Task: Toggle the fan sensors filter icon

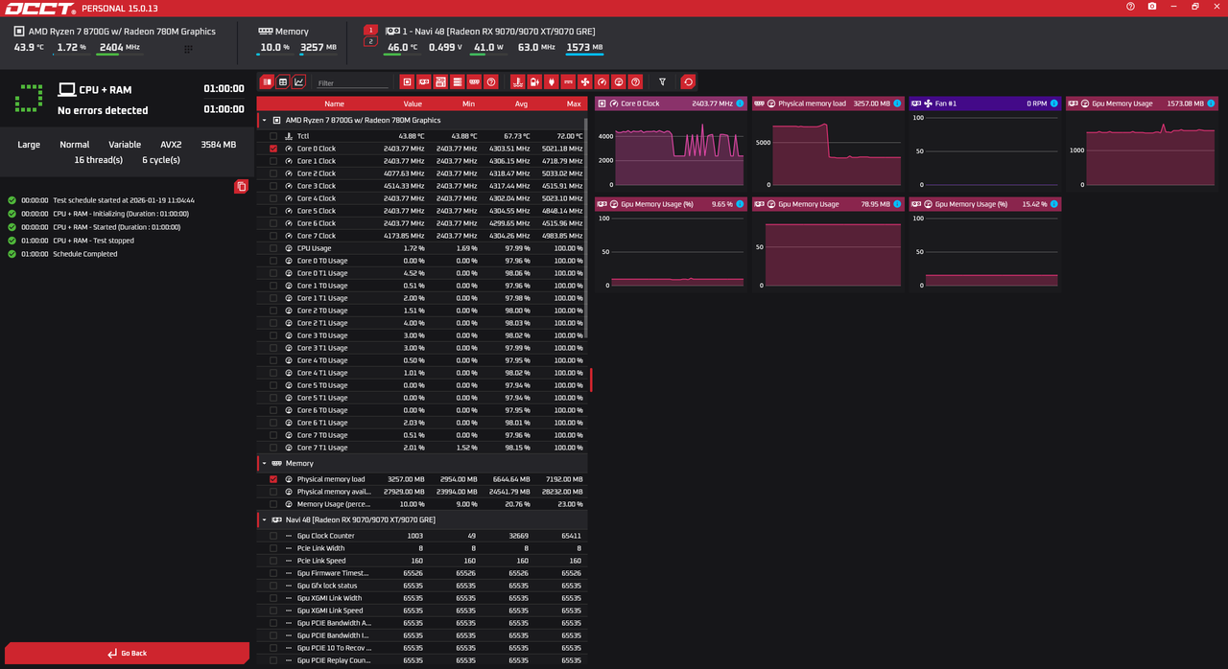Action: 585,82
